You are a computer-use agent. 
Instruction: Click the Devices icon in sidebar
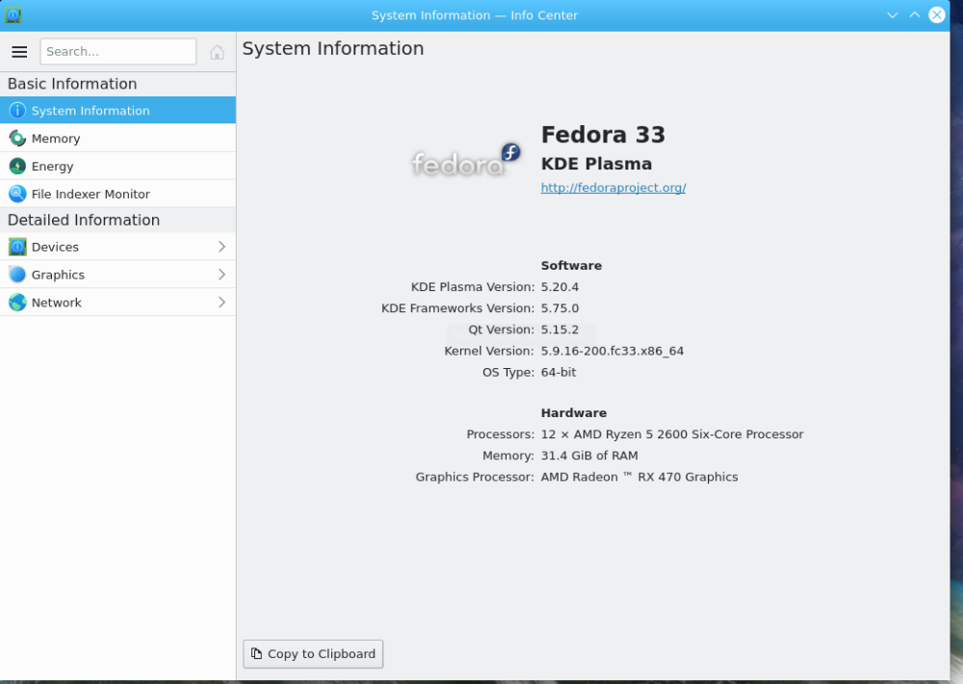17,247
